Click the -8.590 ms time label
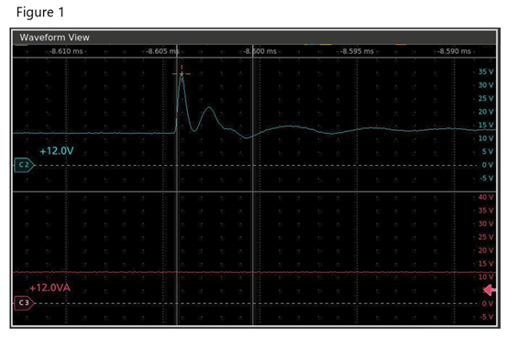This screenshot has width=507, height=337. pyautogui.click(x=455, y=51)
